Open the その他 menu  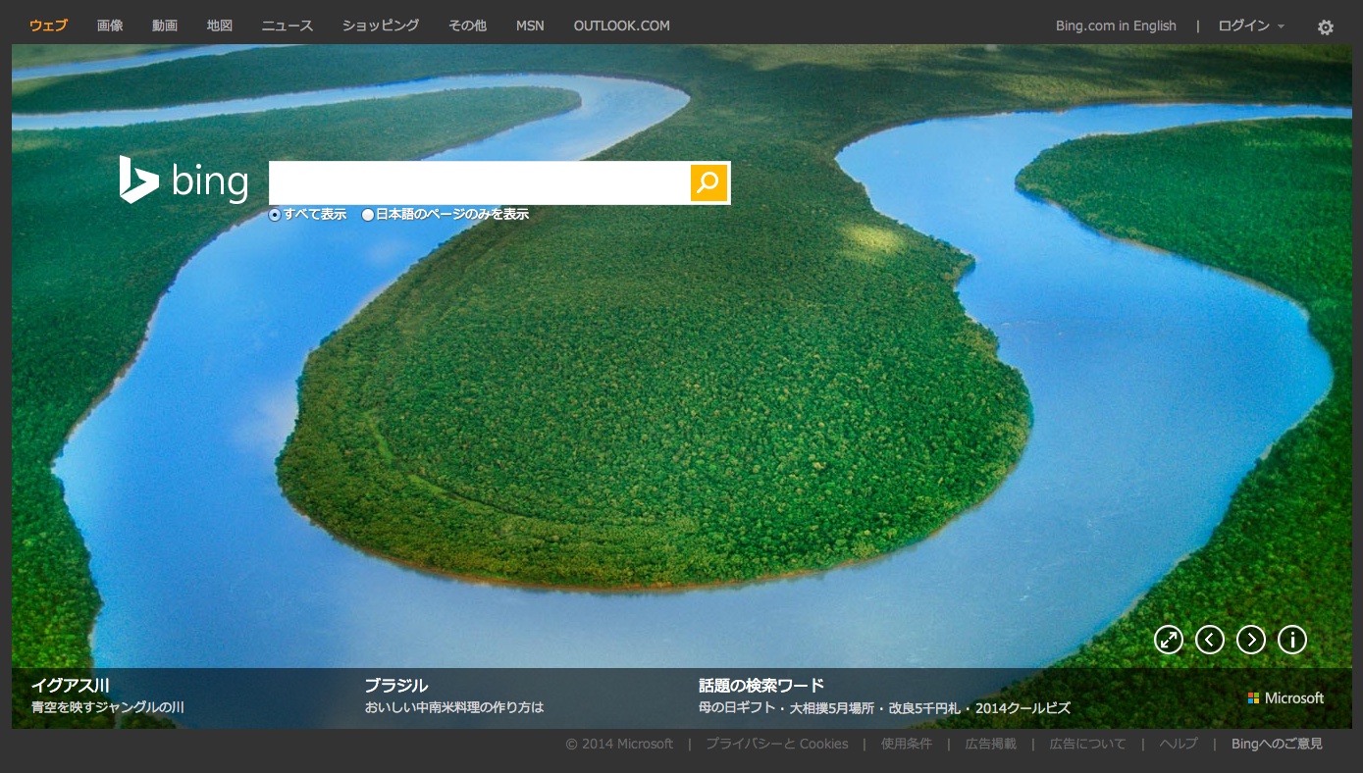point(467,26)
